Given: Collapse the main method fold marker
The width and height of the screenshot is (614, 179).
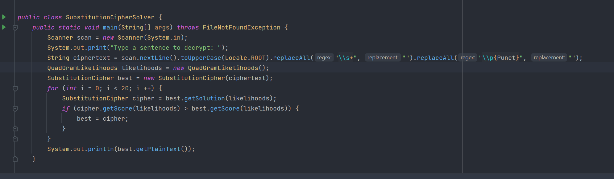Looking at the screenshot, I should 15,28.
